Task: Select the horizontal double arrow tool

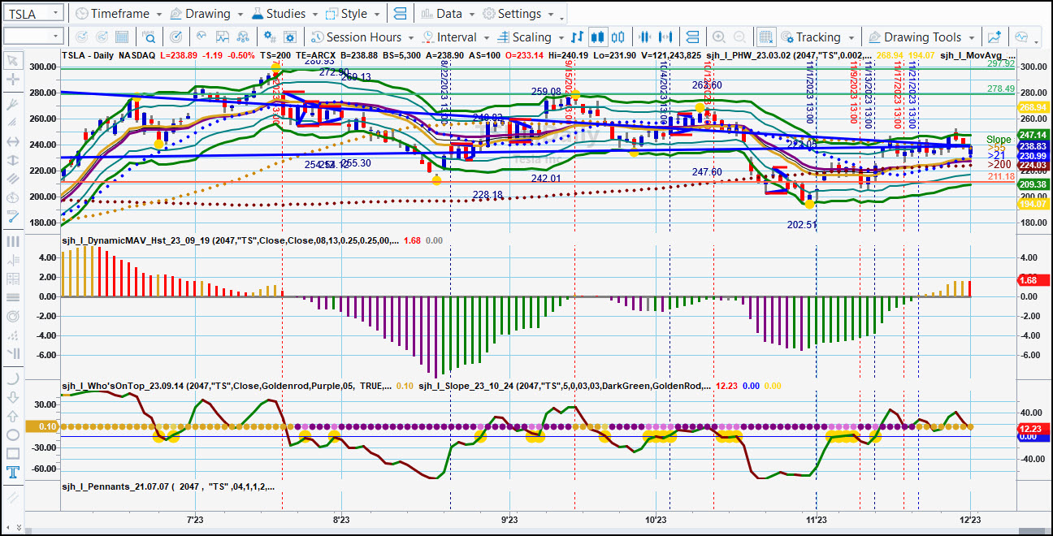Action: pyautogui.click(x=13, y=141)
